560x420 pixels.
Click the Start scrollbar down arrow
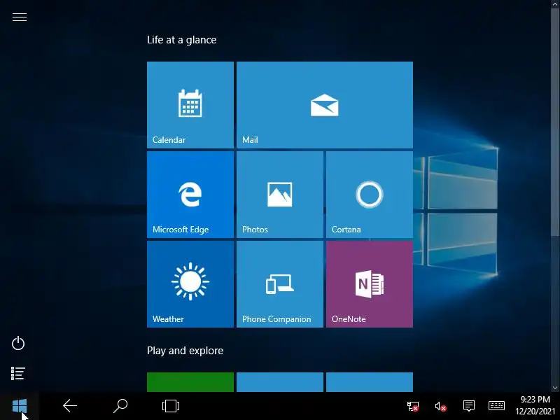pyautogui.click(x=555, y=388)
